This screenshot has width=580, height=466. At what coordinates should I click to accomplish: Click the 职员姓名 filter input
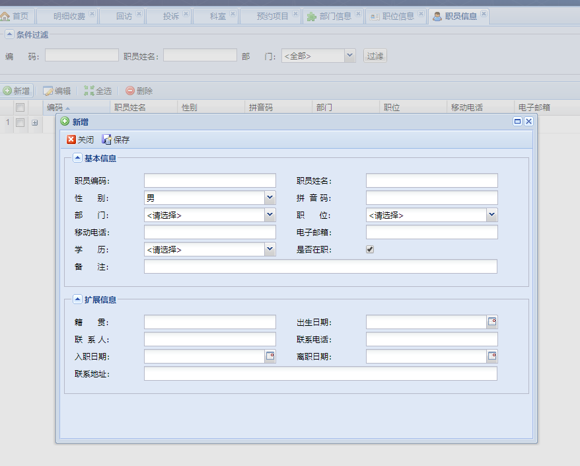(200, 55)
